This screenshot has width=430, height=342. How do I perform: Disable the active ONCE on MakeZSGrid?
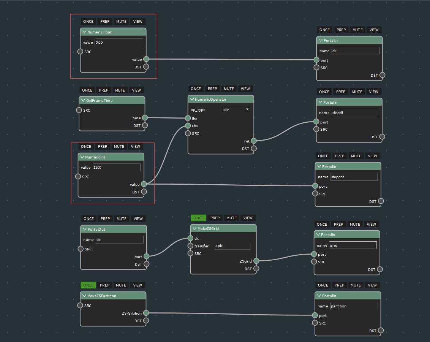pos(199,218)
